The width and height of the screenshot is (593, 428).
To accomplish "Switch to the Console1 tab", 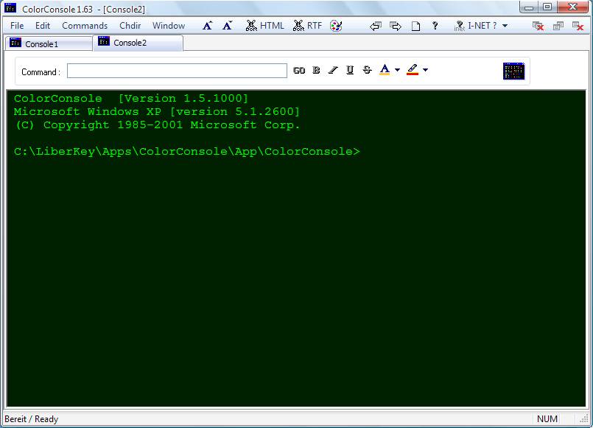I will click(x=49, y=43).
